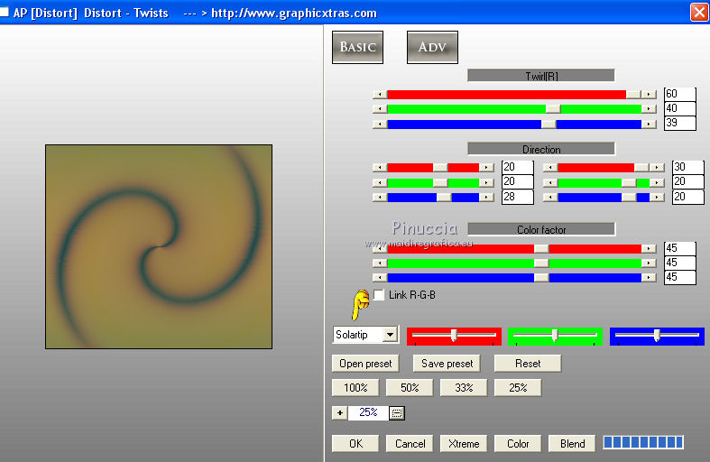Click right arrow of first green Direction slider

tap(486, 182)
